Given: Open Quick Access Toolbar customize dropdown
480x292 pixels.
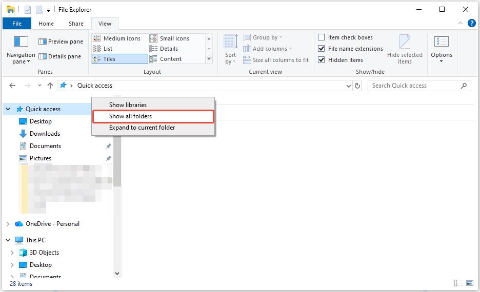Looking at the screenshot, I should 48,10.
